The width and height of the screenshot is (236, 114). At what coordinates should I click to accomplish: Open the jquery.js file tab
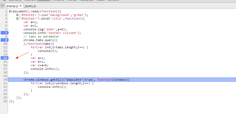coord(30,6)
